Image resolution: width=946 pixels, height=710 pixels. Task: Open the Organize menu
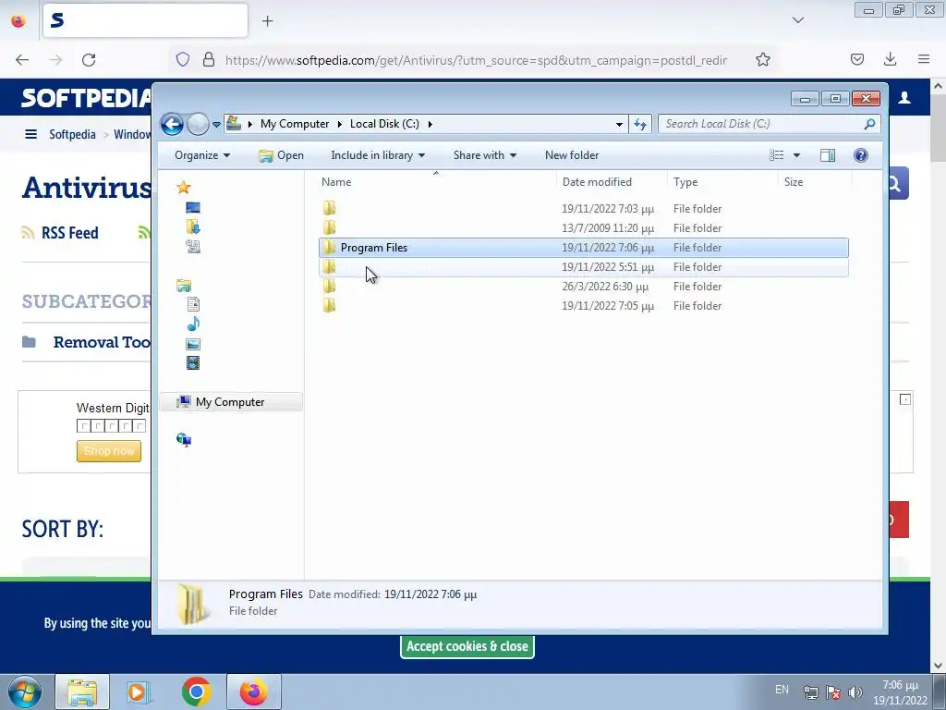(x=202, y=155)
